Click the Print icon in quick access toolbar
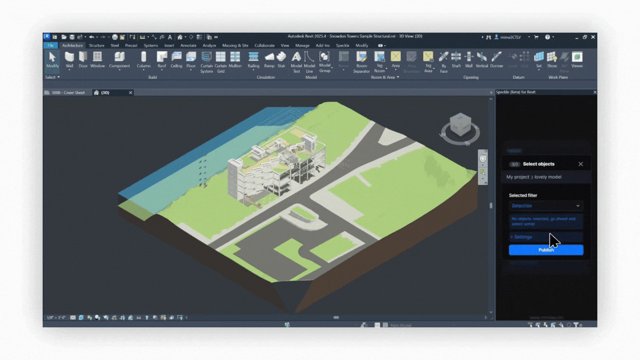Viewport: 640px width, 360px height. tap(114, 37)
